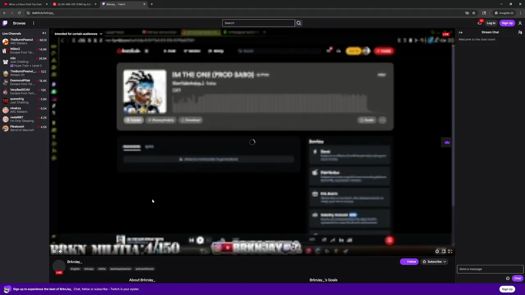This screenshot has width=525, height=295.
Task: Open the user profile icon menu
Action: click(520, 23)
